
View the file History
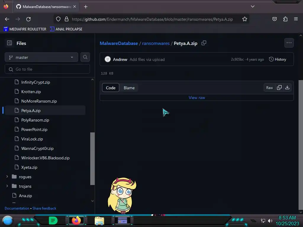tap(278, 59)
